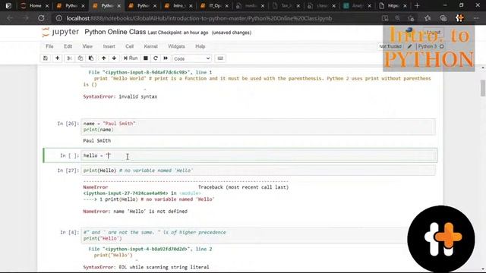Add this page to browser favorites star
Screen dimensions: 486x273
coord(411,18)
